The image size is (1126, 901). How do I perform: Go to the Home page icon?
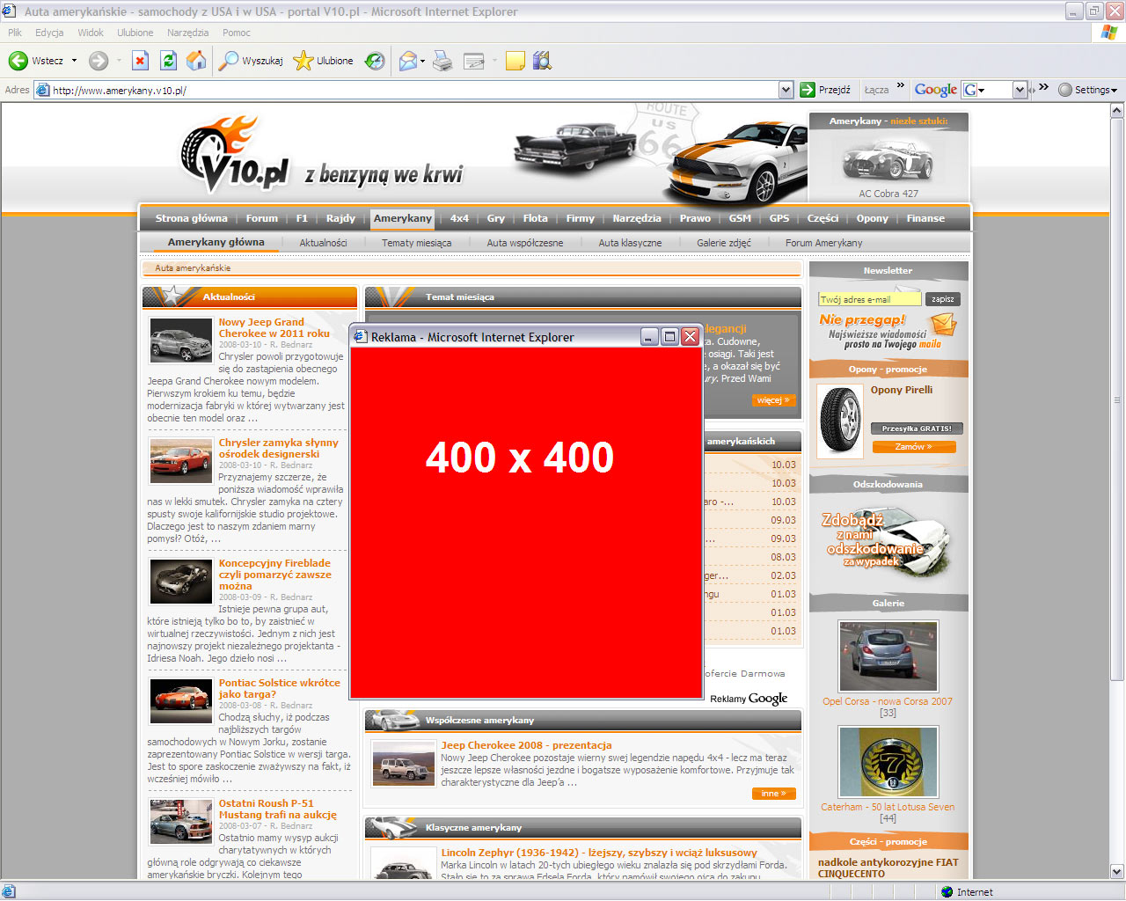196,61
